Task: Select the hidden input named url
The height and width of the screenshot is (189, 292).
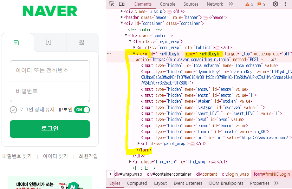Action: [x=216, y=138]
